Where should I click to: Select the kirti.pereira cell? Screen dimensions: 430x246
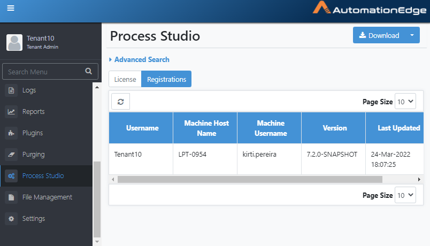(270, 159)
